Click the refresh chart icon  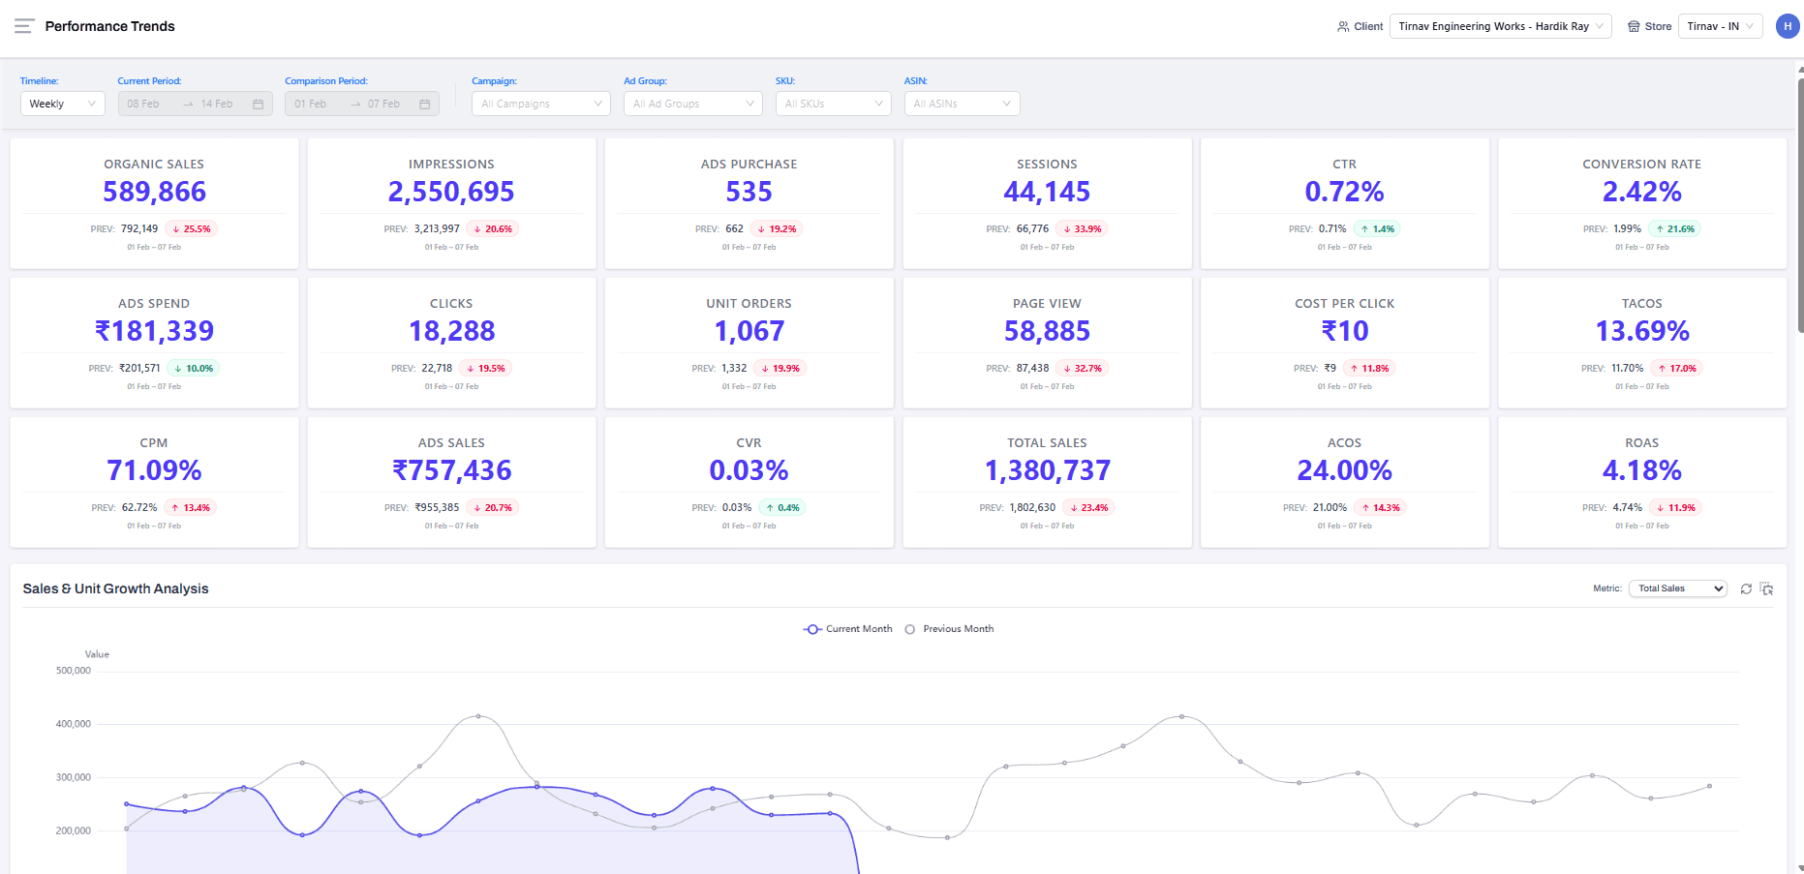(x=1746, y=588)
